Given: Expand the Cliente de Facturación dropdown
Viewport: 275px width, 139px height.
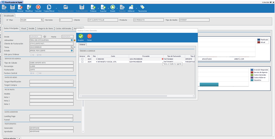Looking at the screenshot, I should point(72,44).
